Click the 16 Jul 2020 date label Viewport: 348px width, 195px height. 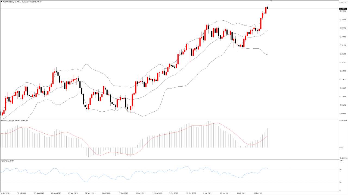(x=5, y=193)
